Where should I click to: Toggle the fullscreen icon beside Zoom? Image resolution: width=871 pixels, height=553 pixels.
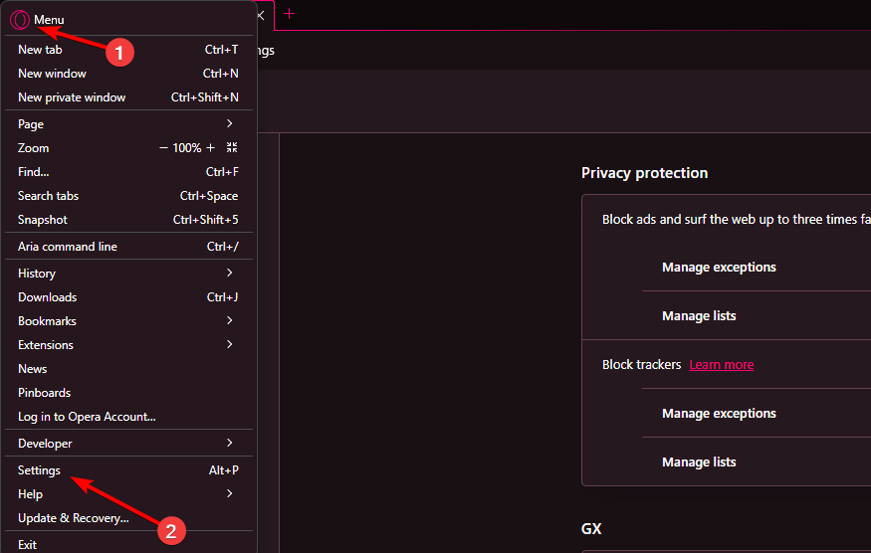pyautogui.click(x=232, y=147)
